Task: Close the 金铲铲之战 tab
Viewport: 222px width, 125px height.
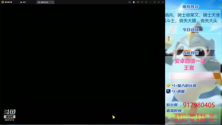Action: click(53, 2)
